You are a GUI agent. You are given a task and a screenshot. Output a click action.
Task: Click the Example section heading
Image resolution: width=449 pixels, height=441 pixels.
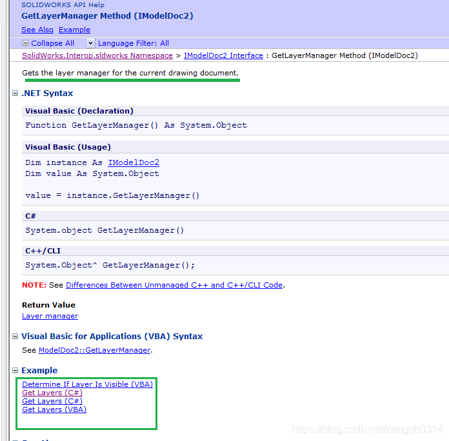[39, 371]
